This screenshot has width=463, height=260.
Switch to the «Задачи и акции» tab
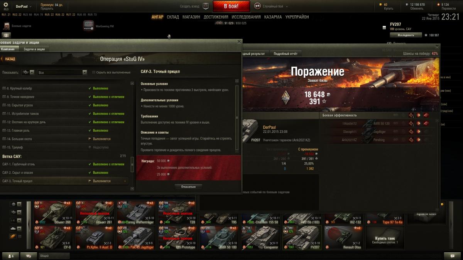34,49
